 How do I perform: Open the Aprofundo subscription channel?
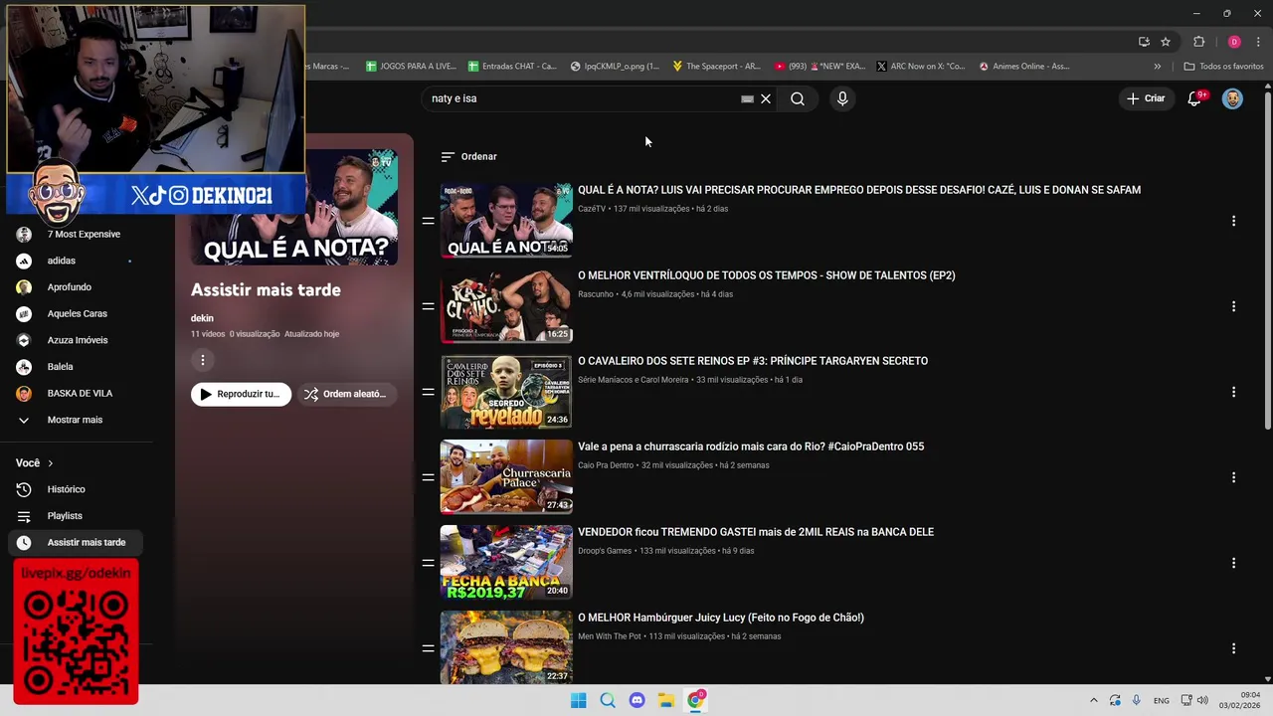tap(76, 287)
